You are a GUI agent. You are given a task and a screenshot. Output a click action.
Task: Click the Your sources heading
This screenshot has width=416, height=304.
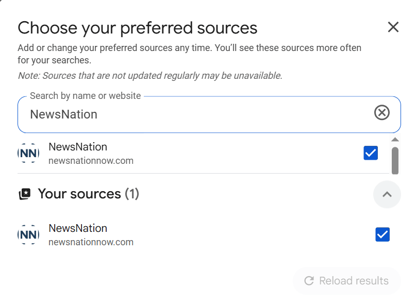[79, 194]
